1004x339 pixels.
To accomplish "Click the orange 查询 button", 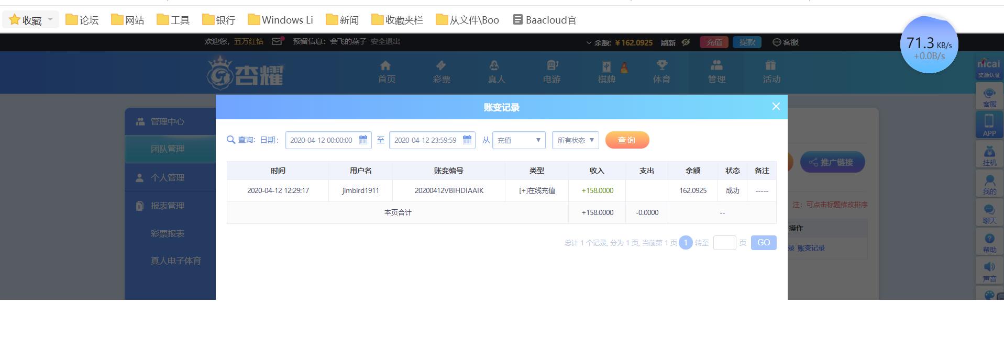I will pyautogui.click(x=627, y=140).
